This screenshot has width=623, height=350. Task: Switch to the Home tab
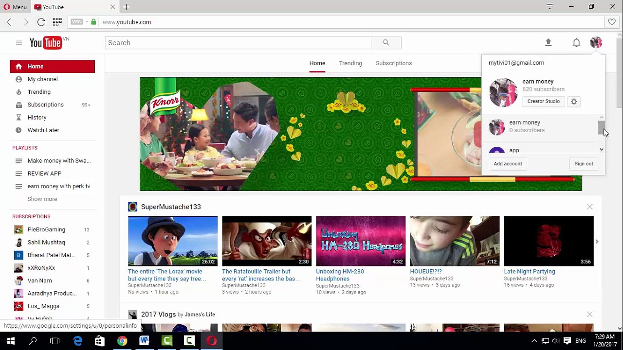coord(317,63)
